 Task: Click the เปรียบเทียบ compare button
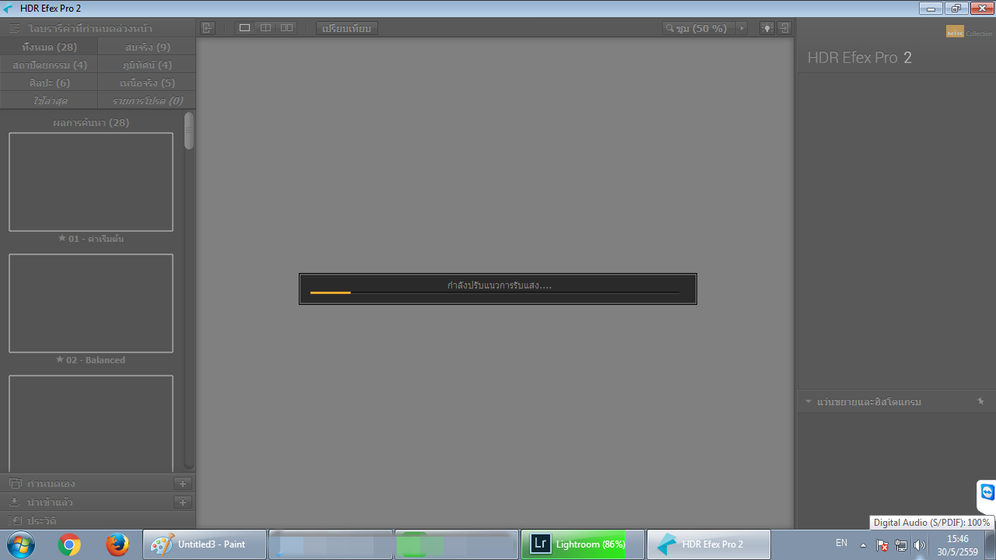(x=347, y=28)
